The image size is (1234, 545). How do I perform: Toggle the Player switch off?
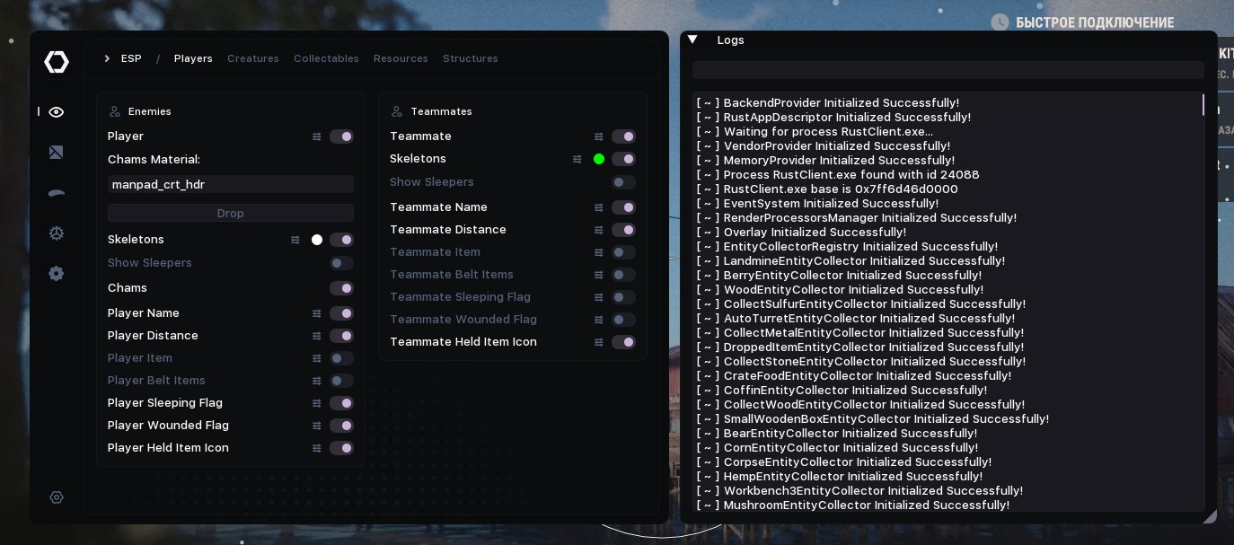pos(341,136)
